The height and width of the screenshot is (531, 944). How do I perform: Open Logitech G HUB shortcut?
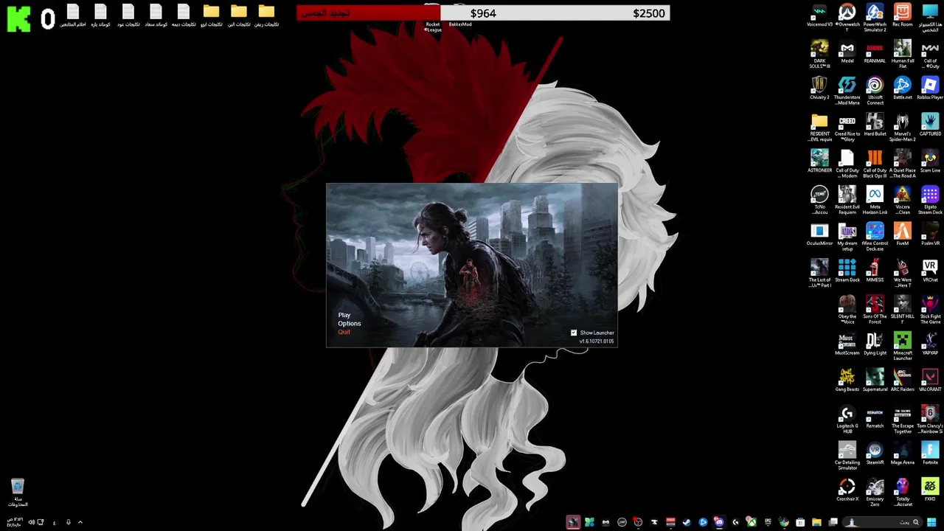click(x=847, y=418)
